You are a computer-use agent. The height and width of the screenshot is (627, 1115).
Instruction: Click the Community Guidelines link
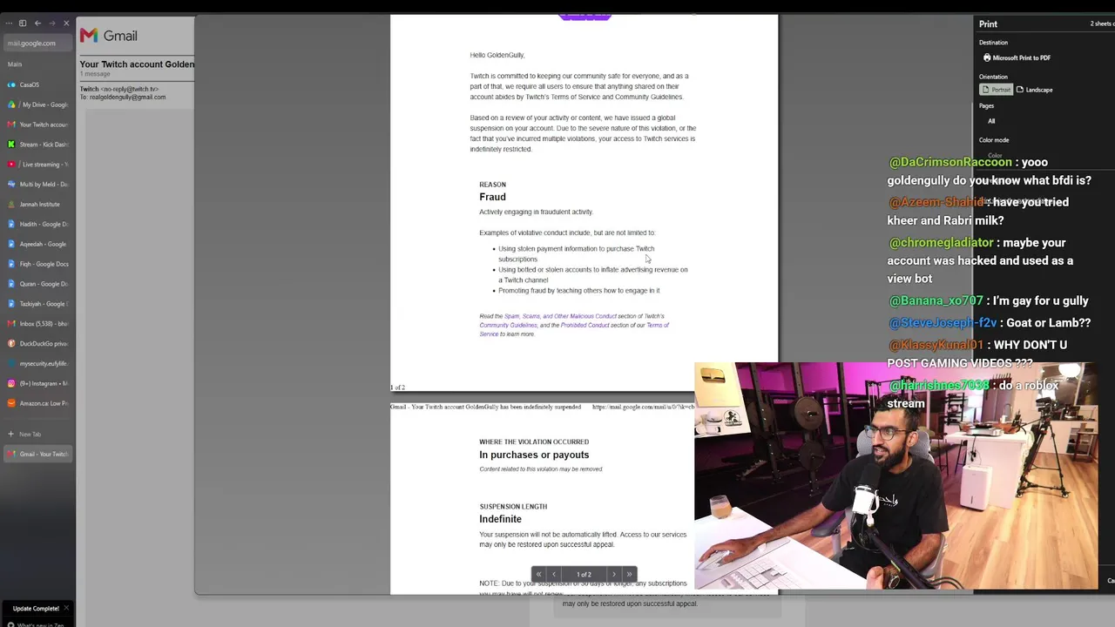[x=508, y=326]
